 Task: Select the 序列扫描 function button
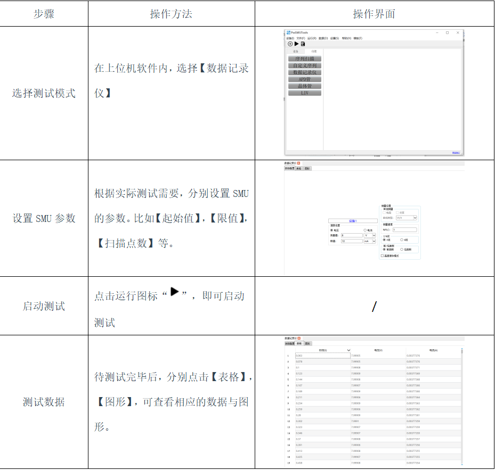point(305,59)
